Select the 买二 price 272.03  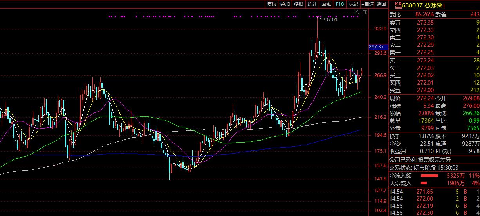pos(425,68)
